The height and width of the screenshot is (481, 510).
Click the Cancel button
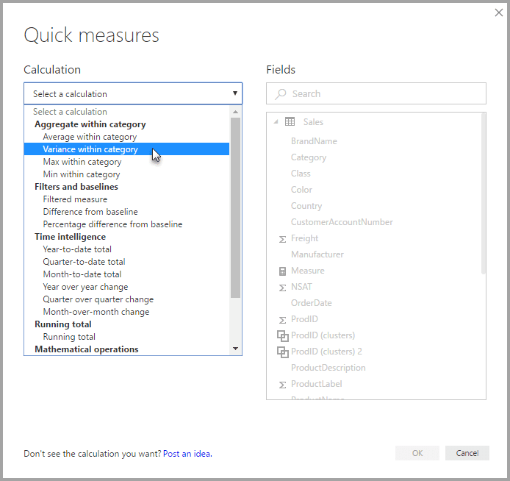point(467,453)
